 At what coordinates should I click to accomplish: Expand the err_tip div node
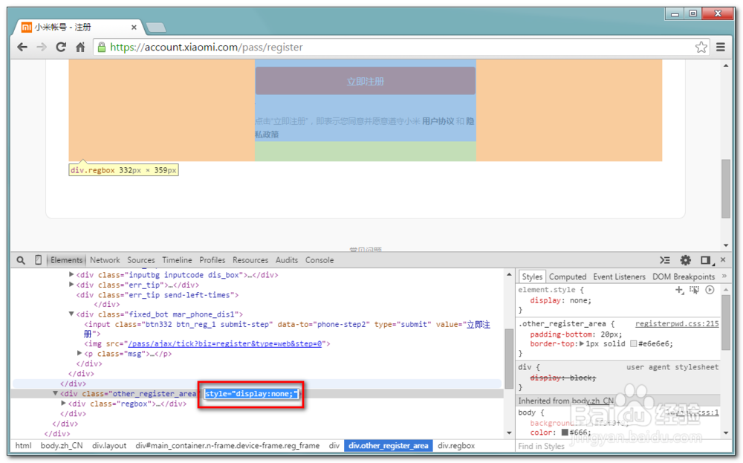71,285
